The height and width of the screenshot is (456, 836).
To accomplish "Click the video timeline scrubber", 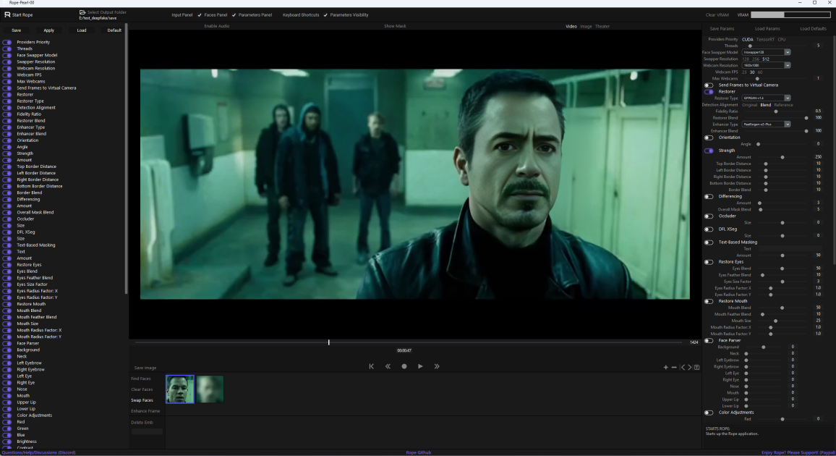I will [x=328, y=342].
